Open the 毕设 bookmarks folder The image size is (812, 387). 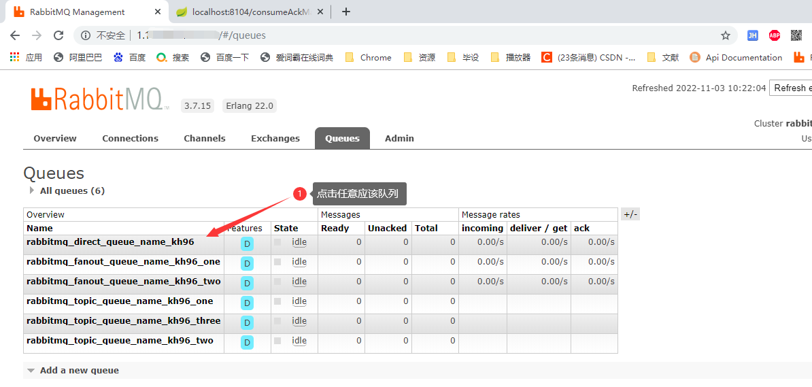(x=463, y=58)
